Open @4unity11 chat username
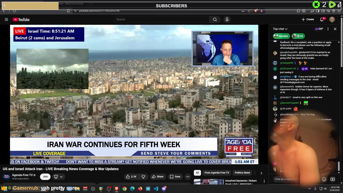This screenshot has height=193, width=343. tap(286, 97)
